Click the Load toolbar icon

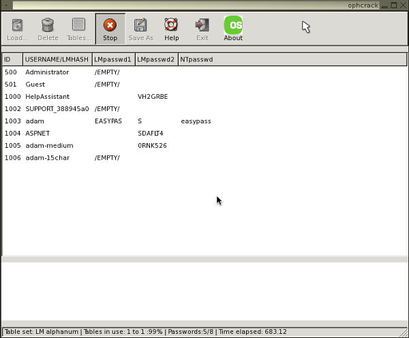pos(17,29)
